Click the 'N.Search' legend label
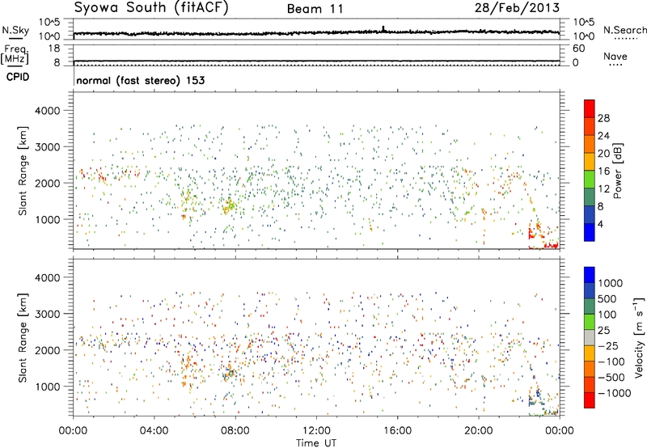The image size is (647, 448). [x=624, y=30]
